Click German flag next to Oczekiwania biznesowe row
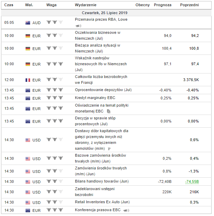This screenshot has width=214, height=216. tap(28, 36)
